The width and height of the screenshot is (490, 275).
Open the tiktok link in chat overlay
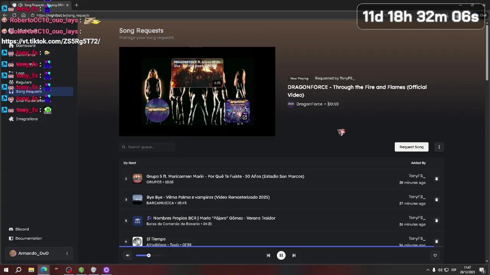[51, 41]
